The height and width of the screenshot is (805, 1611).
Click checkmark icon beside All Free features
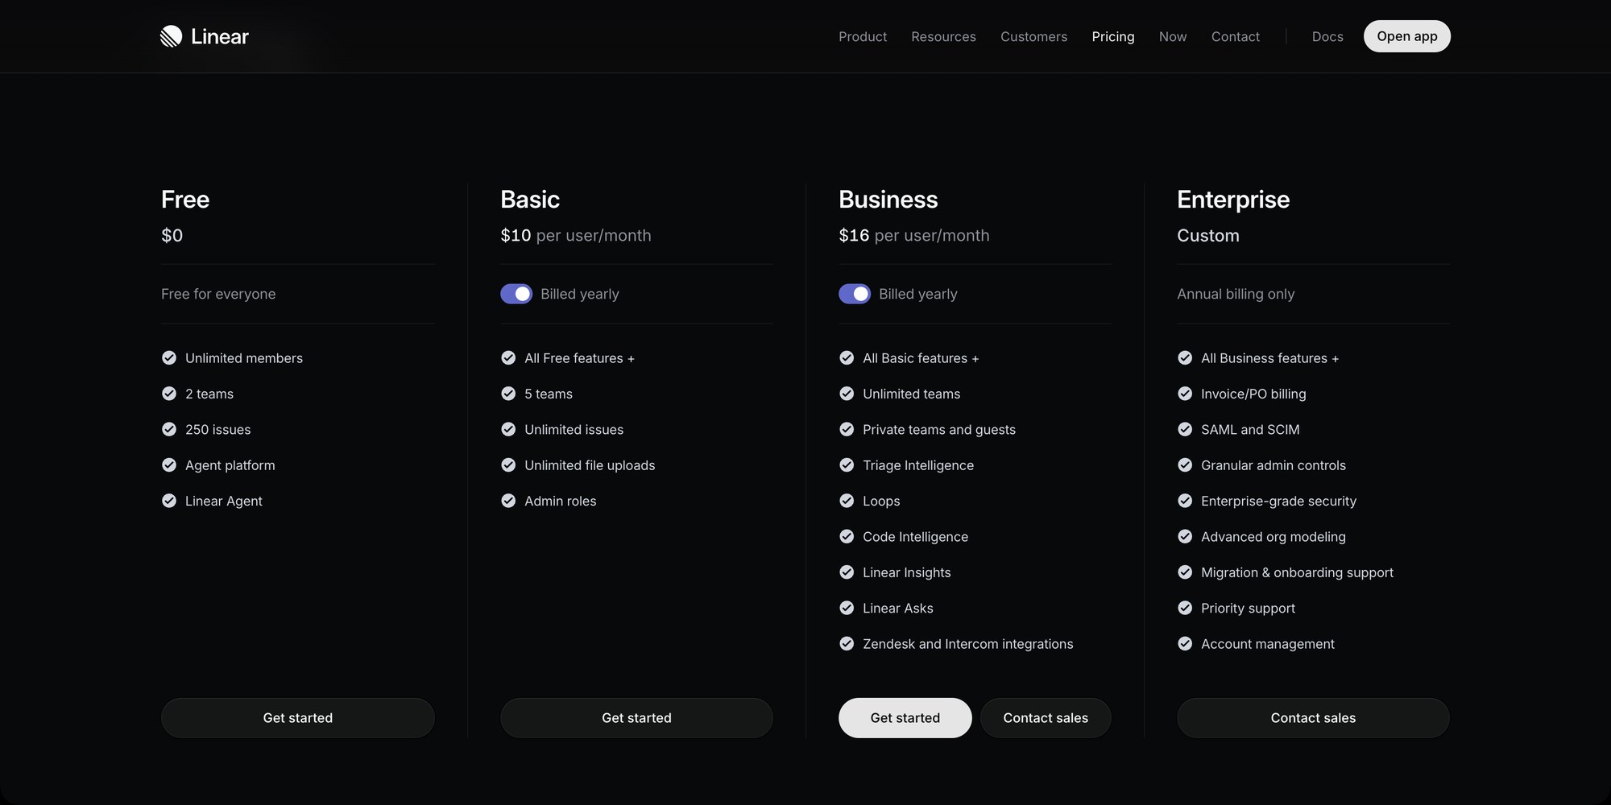coord(508,357)
